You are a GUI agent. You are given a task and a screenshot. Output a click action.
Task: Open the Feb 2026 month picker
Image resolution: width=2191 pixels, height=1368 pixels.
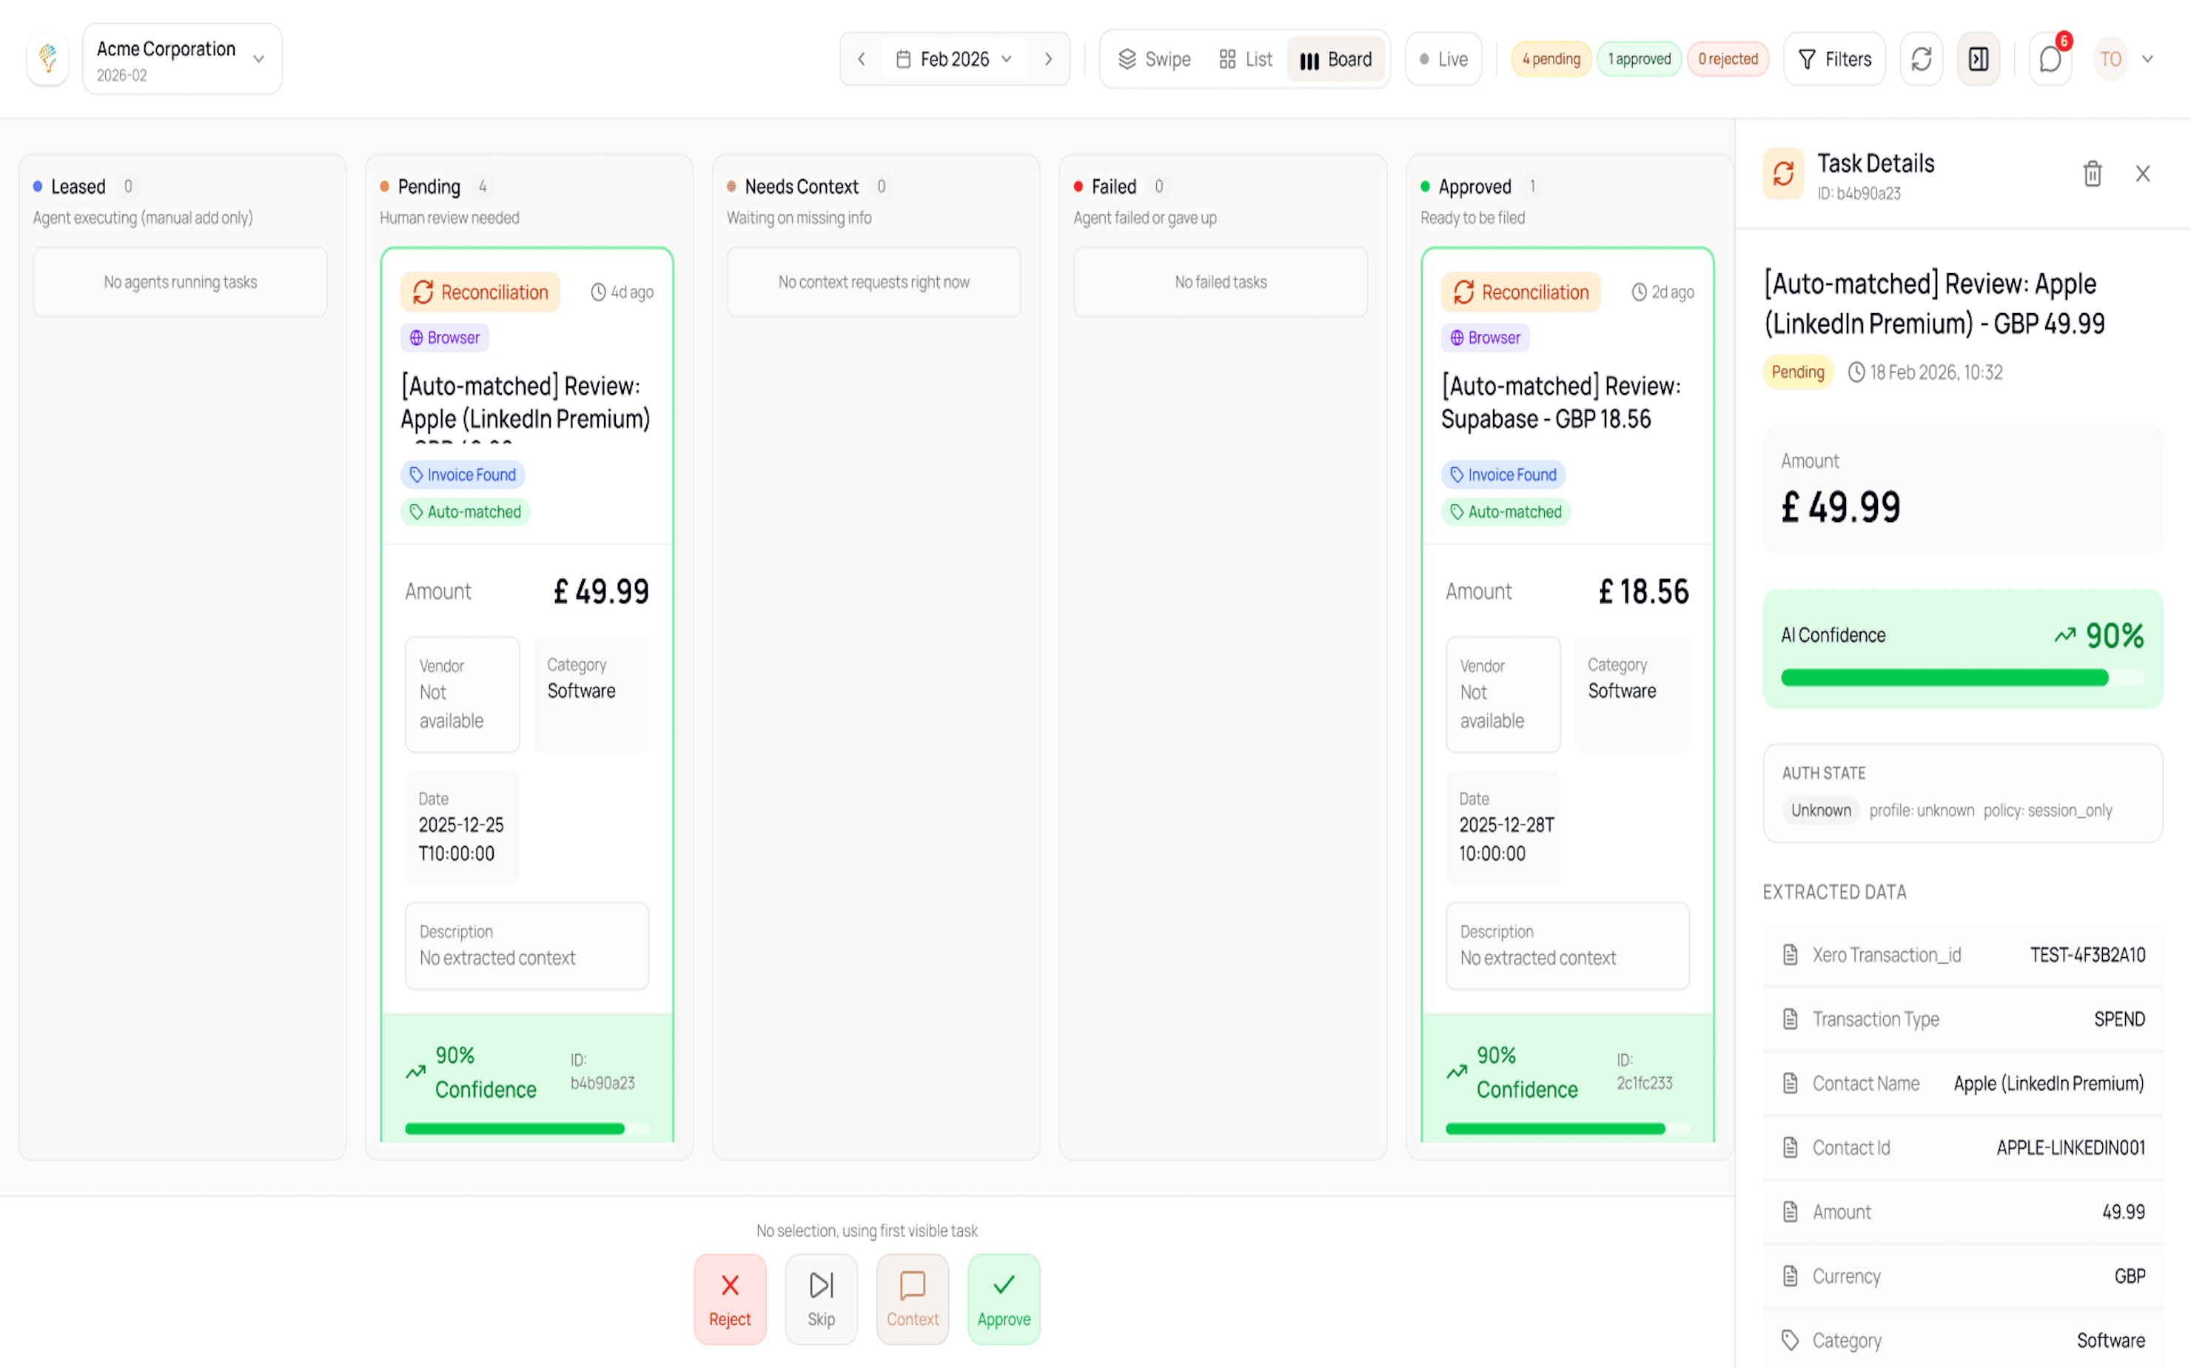(x=954, y=60)
